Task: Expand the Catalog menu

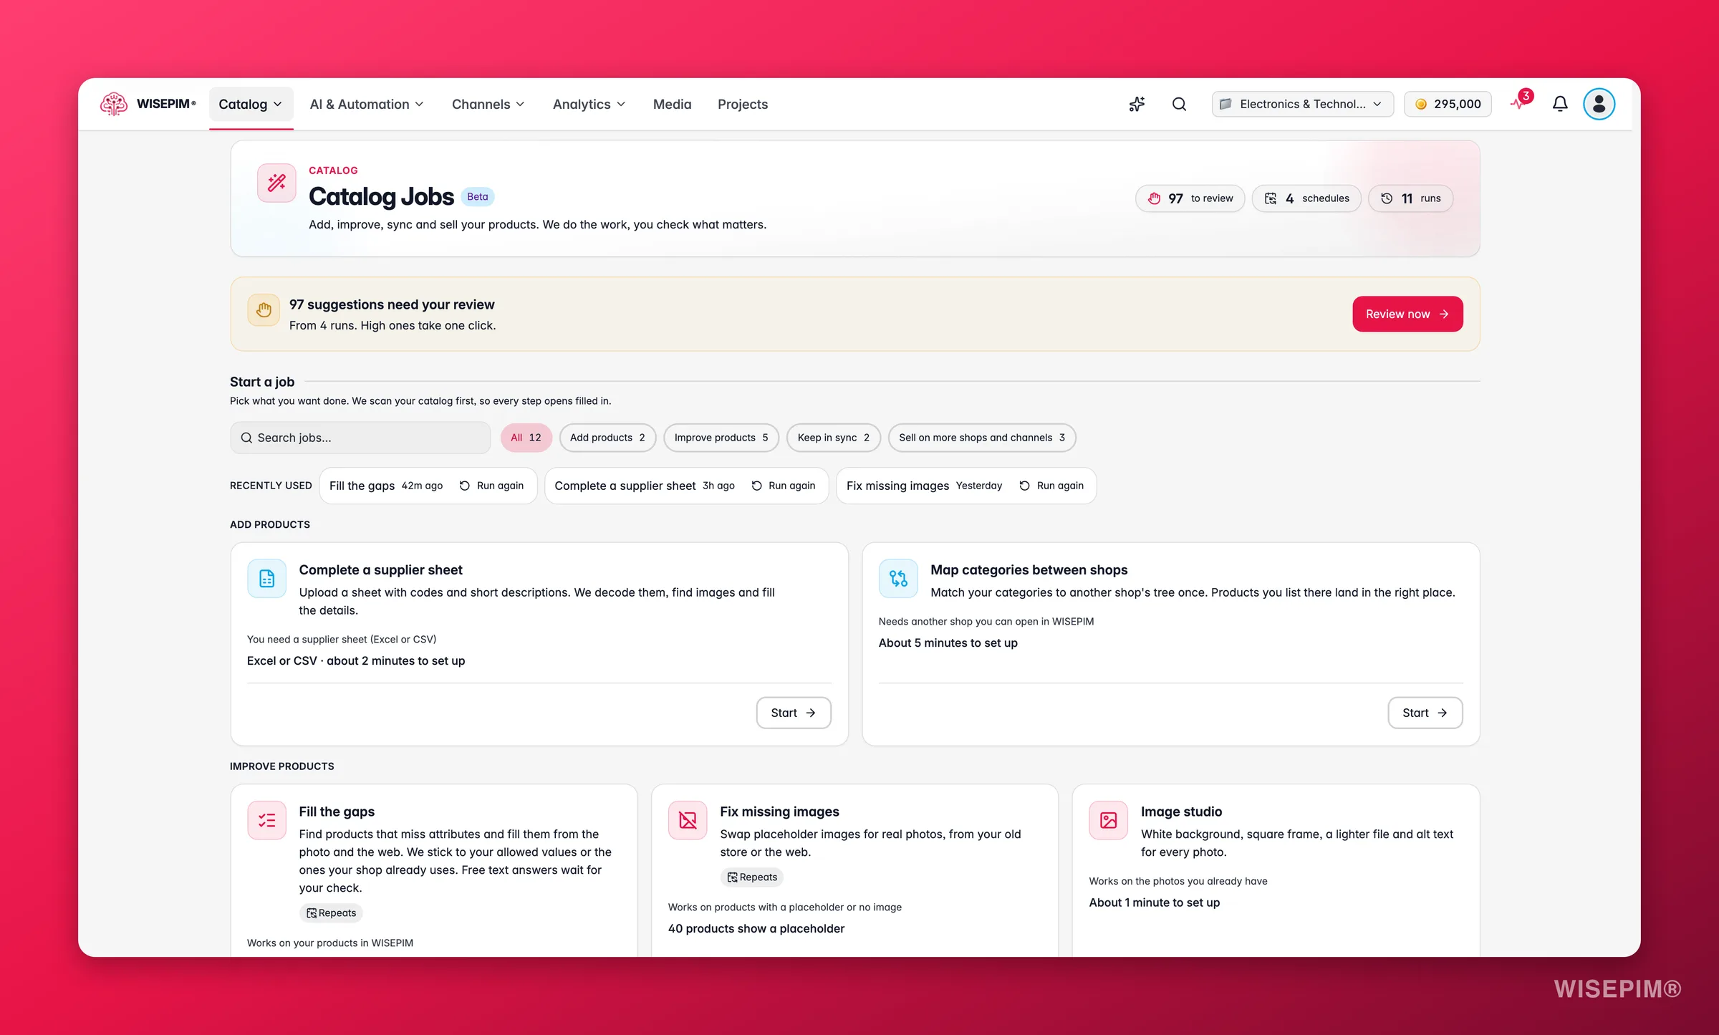Action: tap(251, 105)
